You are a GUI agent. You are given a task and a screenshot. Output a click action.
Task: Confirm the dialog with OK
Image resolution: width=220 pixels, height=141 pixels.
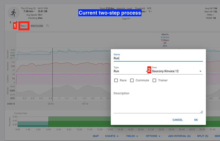coord(196,120)
